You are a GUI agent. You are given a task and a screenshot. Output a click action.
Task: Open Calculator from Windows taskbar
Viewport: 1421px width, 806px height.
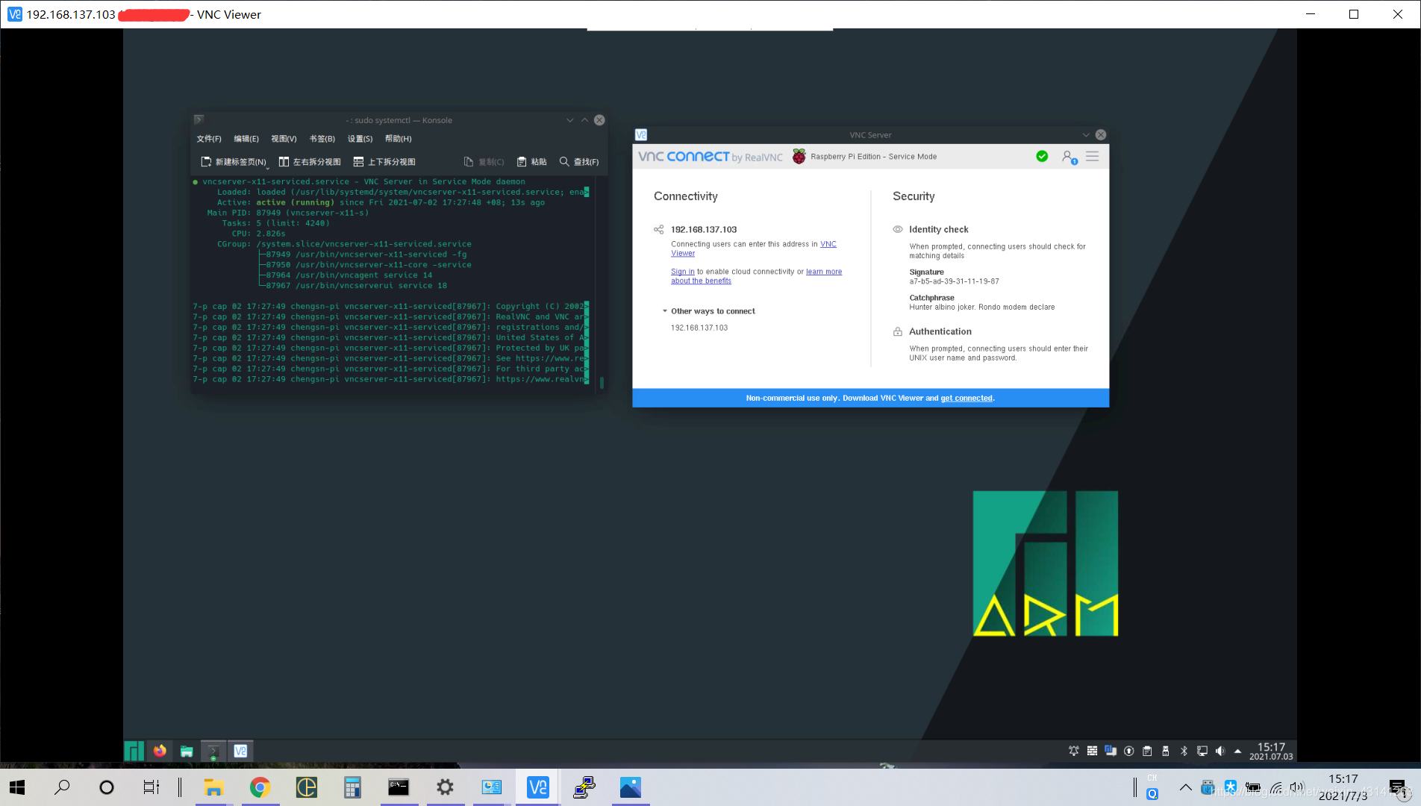(x=352, y=787)
